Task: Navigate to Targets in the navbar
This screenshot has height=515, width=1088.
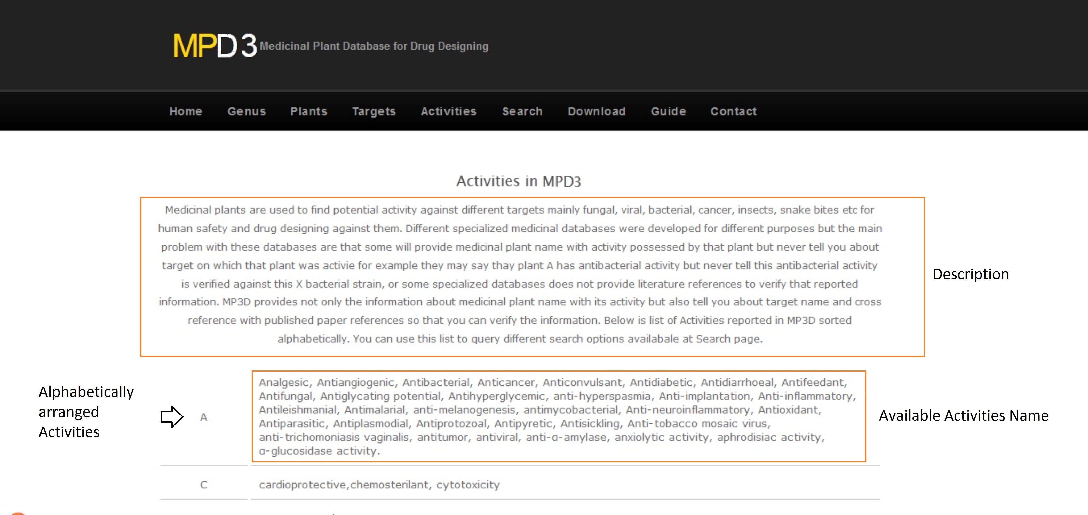Action: pyautogui.click(x=374, y=111)
